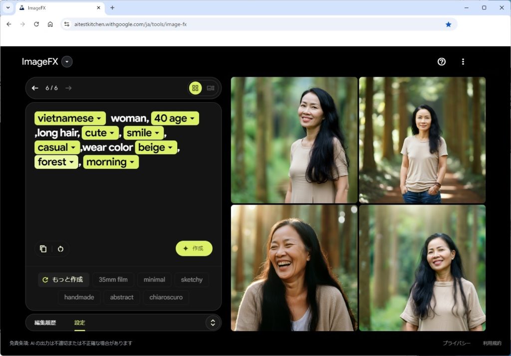This screenshot has height=356, width=511.
Task: Toggle the 35mm film style chip
Action: point(113,280)
